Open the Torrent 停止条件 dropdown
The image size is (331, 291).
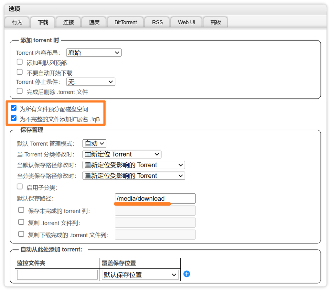91,81
